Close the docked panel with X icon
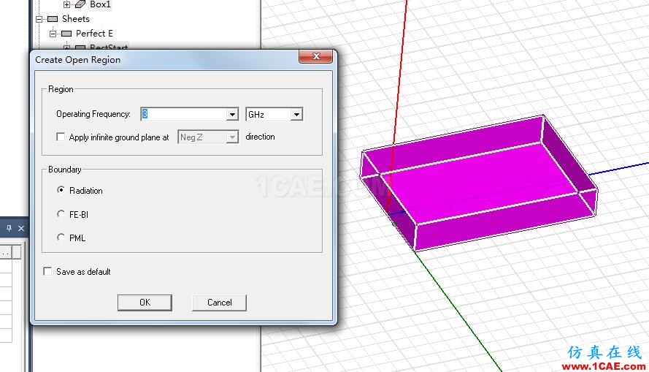Viewport: 649px width, 372px height. click(x=21, y=228)
